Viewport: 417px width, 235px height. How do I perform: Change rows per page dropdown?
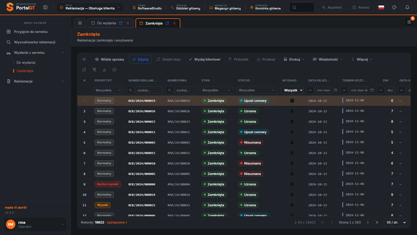395,222
